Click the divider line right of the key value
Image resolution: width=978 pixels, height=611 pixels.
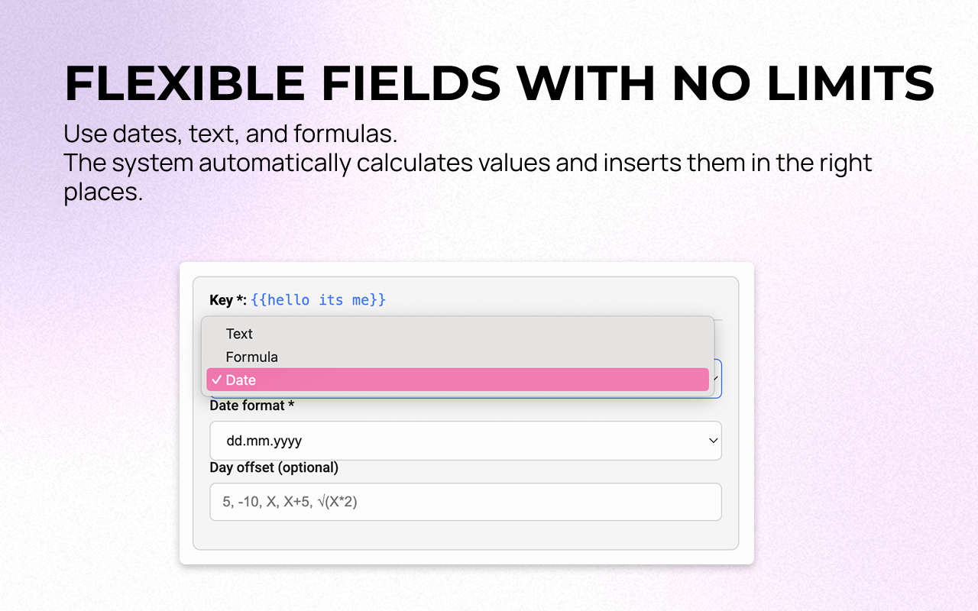[x=718, y=319]
